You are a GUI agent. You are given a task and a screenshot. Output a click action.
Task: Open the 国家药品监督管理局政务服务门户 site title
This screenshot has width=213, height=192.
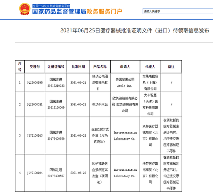point(77,12)
